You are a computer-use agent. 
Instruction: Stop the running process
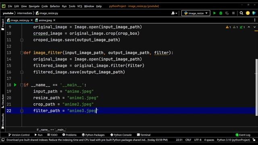pyautogui.click(x=233, y=13)
